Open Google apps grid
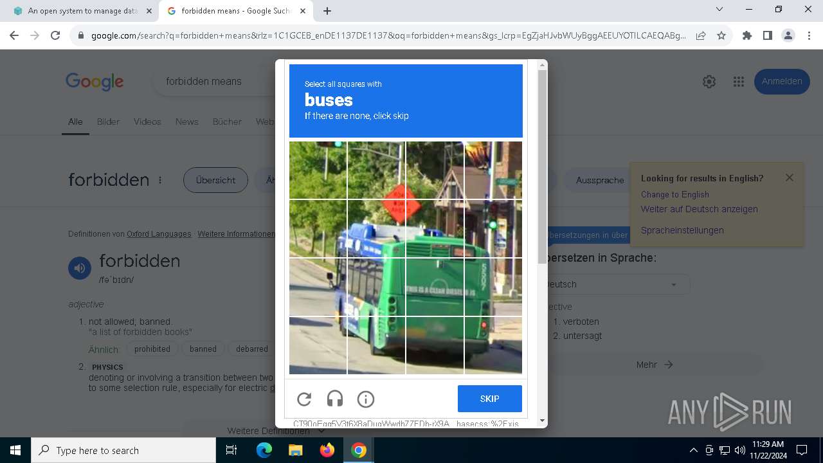The image size is (823, 463). click(739, 82)
